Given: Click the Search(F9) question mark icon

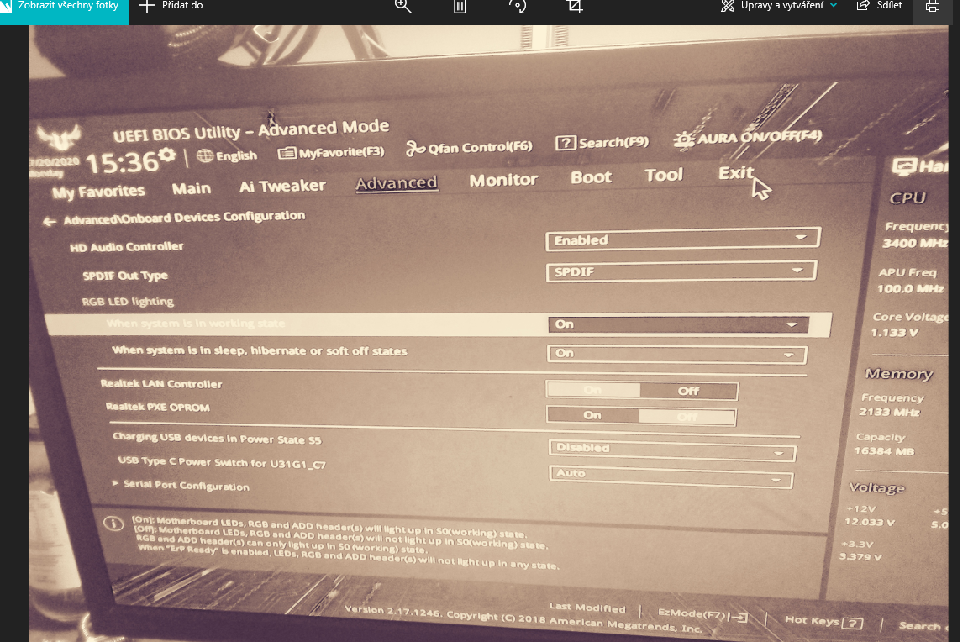Looking at the screenshot, I should tap(566, 144).
